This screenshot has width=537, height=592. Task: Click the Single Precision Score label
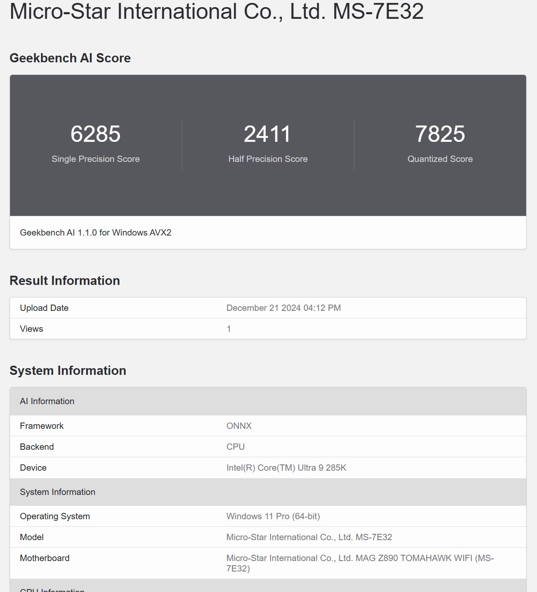(95, 159)
